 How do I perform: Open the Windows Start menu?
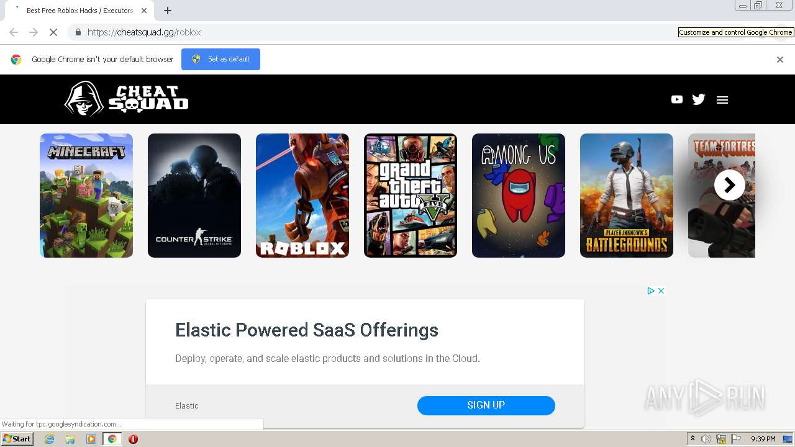coord(17,439)
